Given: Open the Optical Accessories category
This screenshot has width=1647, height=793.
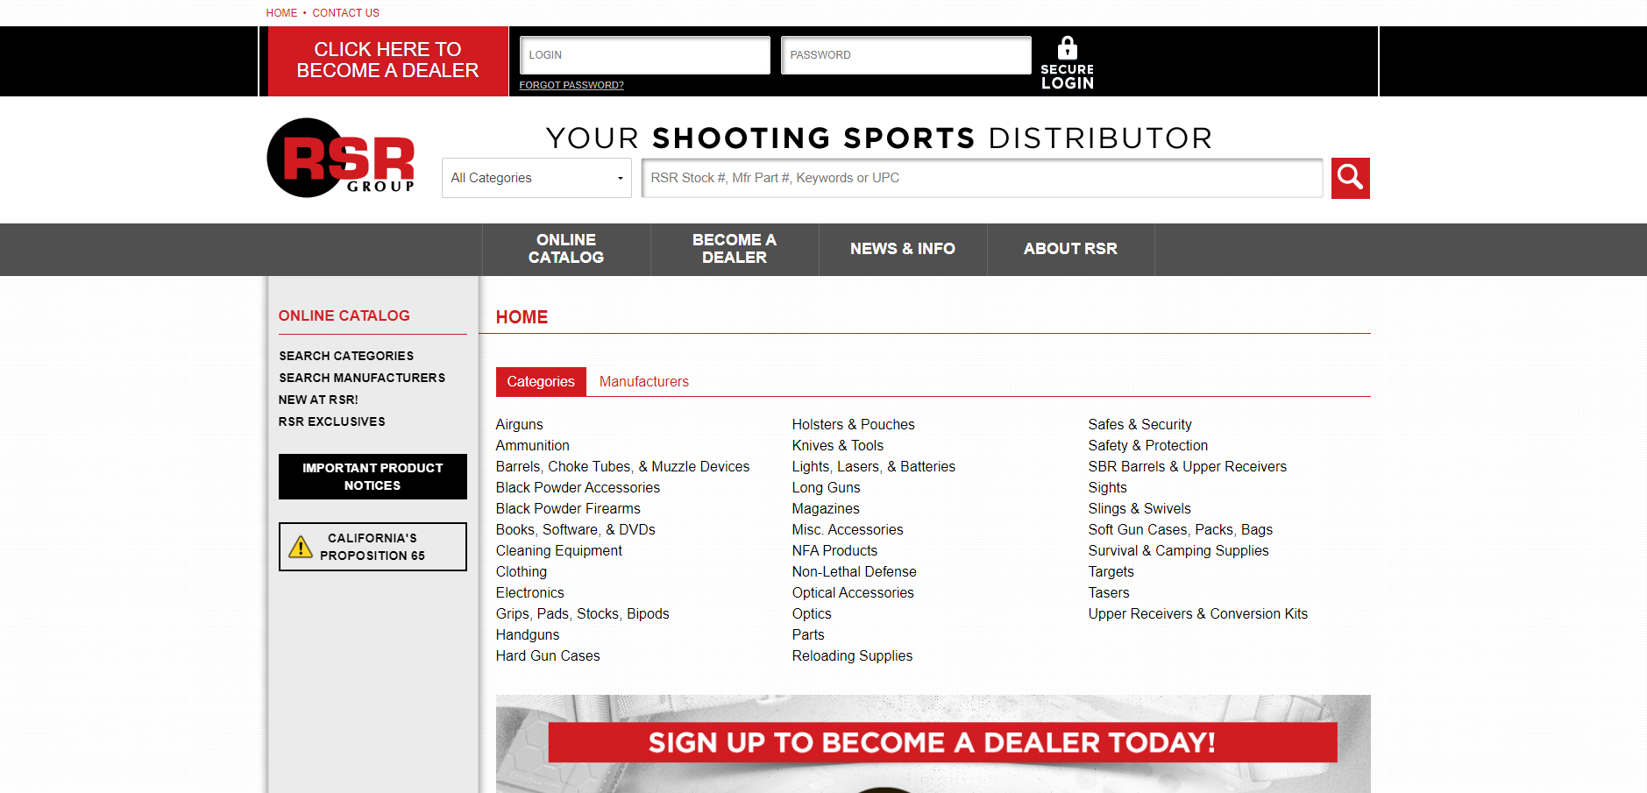Looking at the screenshot, I should (853, 592).
